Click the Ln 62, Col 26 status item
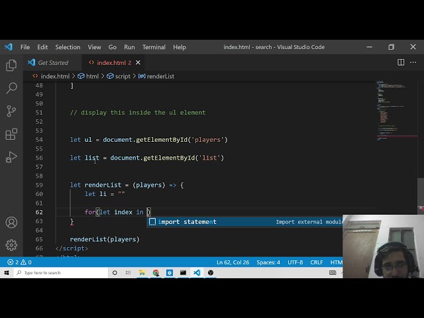Image resolution: width=424 pixels, height=318 pixels. tap(233, 262)
